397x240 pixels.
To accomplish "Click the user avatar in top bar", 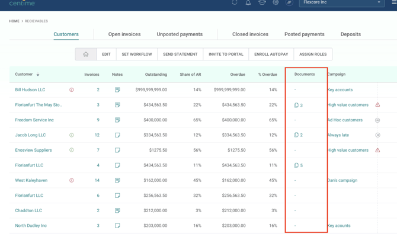I will tap(289, 2).
